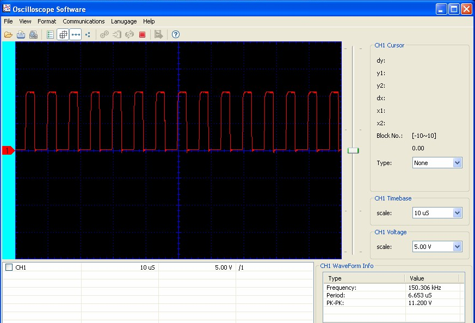Screen dimensions: 475x323
Task: Click the print icon in toolbar
Action: (21, 34)
